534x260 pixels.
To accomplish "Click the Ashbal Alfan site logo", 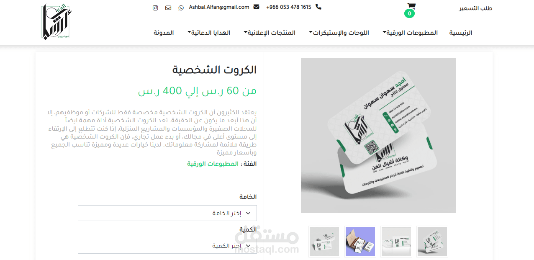I will (x=57, y=22).
